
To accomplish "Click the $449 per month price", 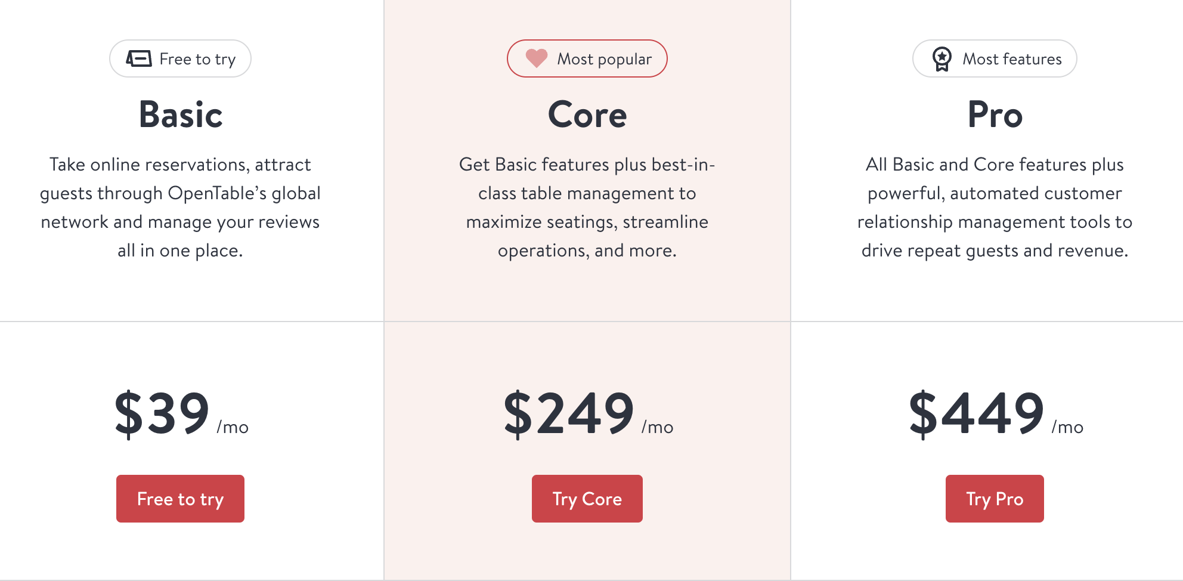I will coord(996,413).
